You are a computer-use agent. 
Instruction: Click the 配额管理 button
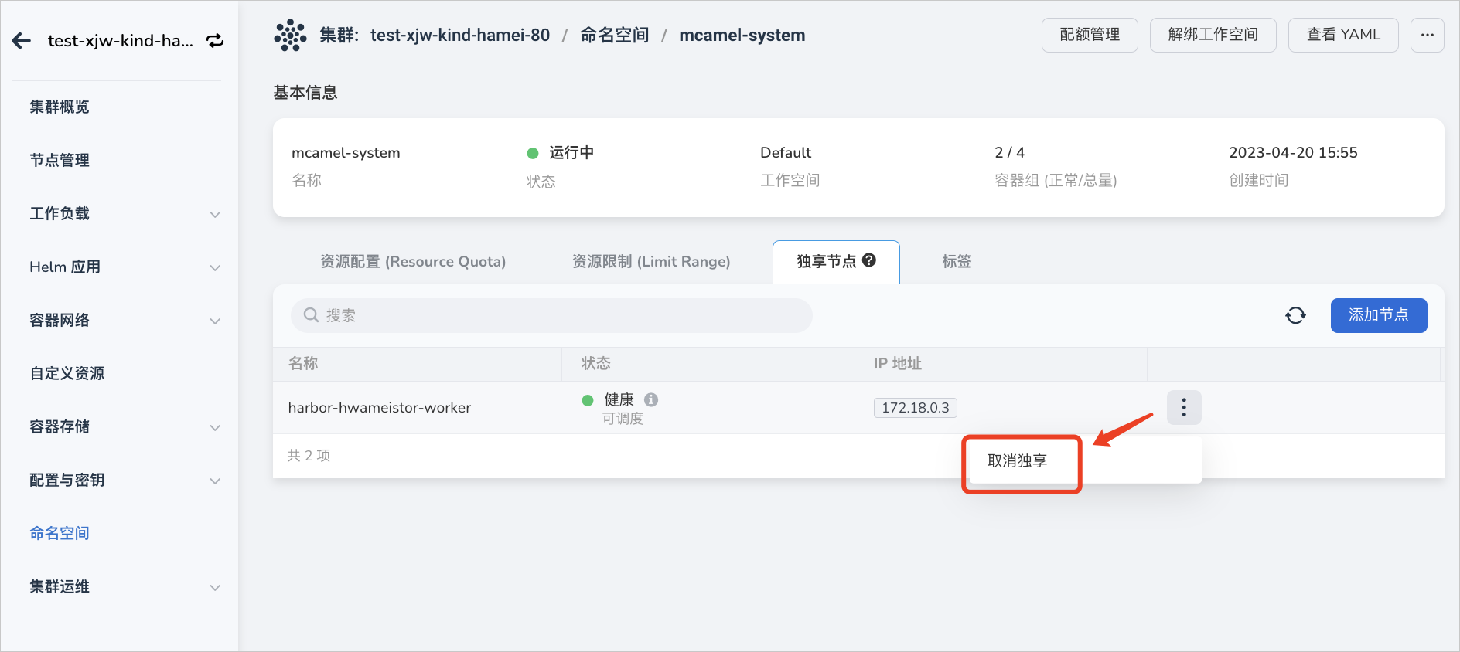click(x=1090, y=35)
